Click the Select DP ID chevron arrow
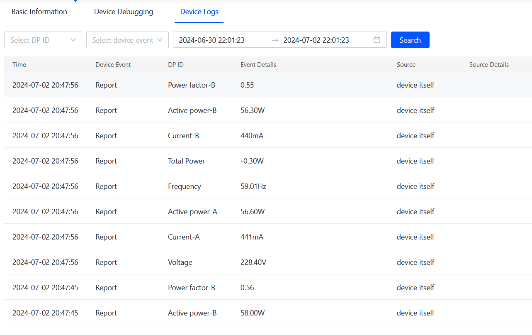 [x=73, y=40]
